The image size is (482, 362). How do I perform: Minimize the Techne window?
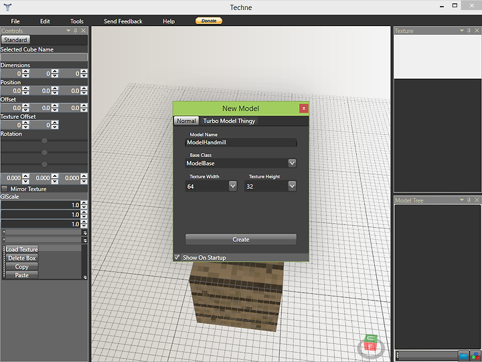442,6
